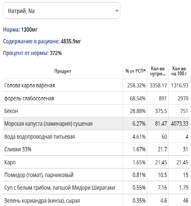Click the Карп product row

pos(96,162)
